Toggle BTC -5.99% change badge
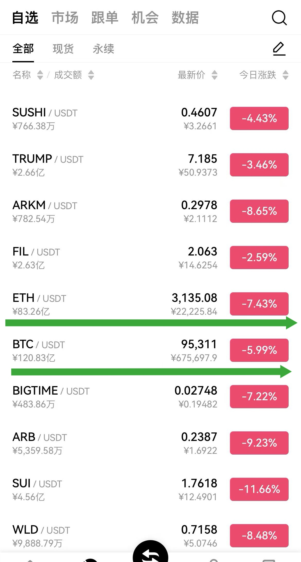The image size is (301, 562). 259,350
